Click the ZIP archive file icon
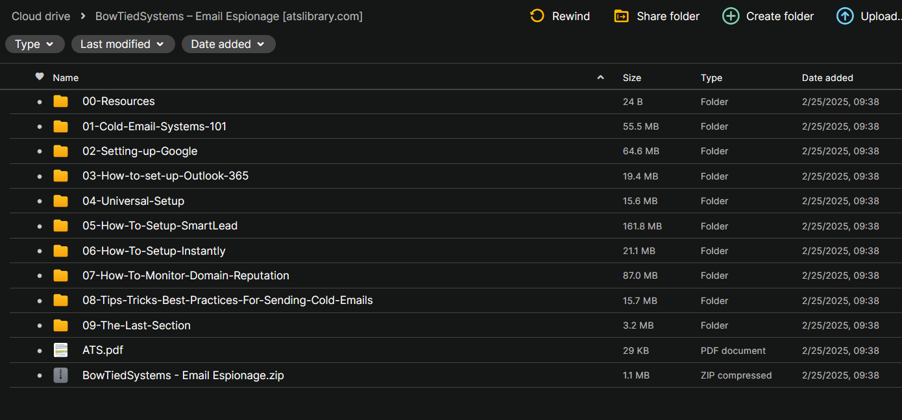 (60, 375)
